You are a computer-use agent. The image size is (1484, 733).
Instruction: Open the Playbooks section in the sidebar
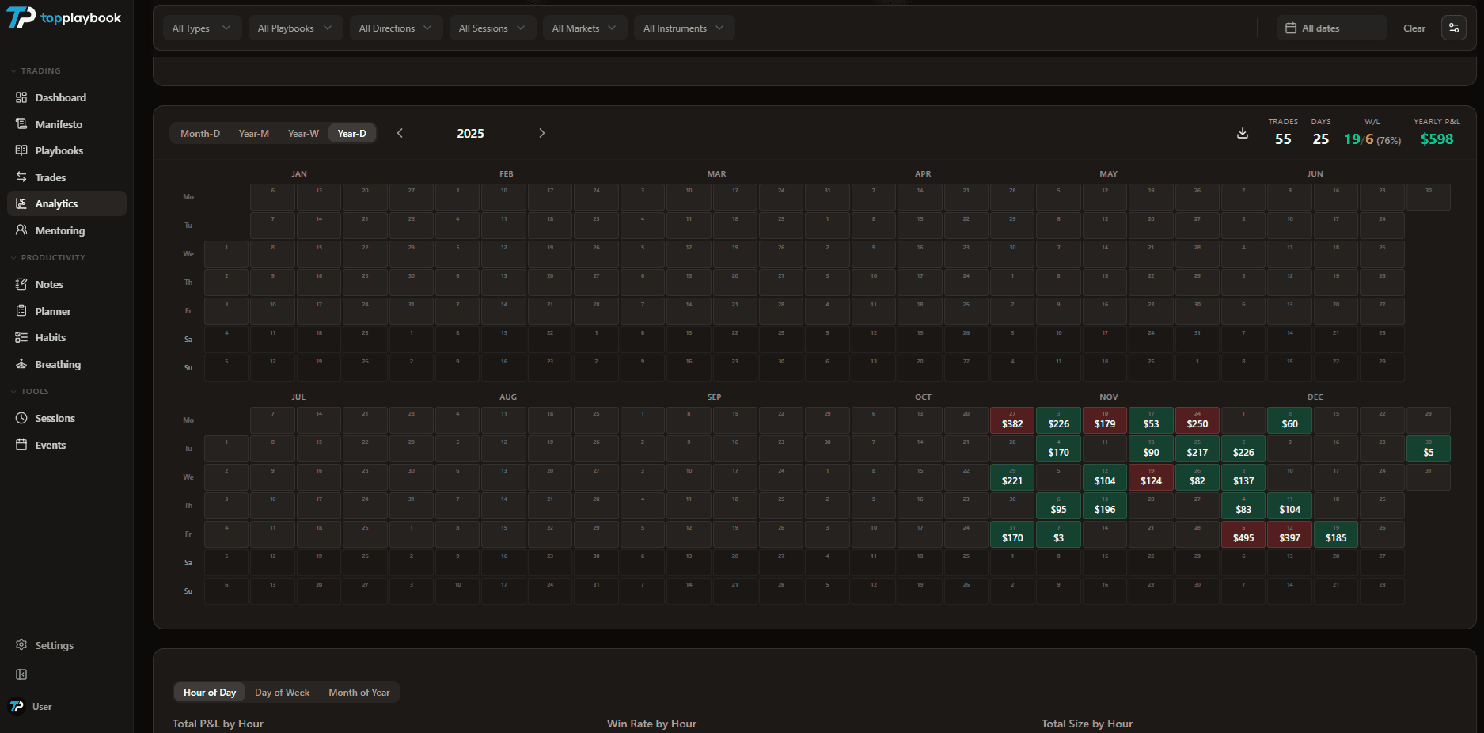click(x=59, y=150)
